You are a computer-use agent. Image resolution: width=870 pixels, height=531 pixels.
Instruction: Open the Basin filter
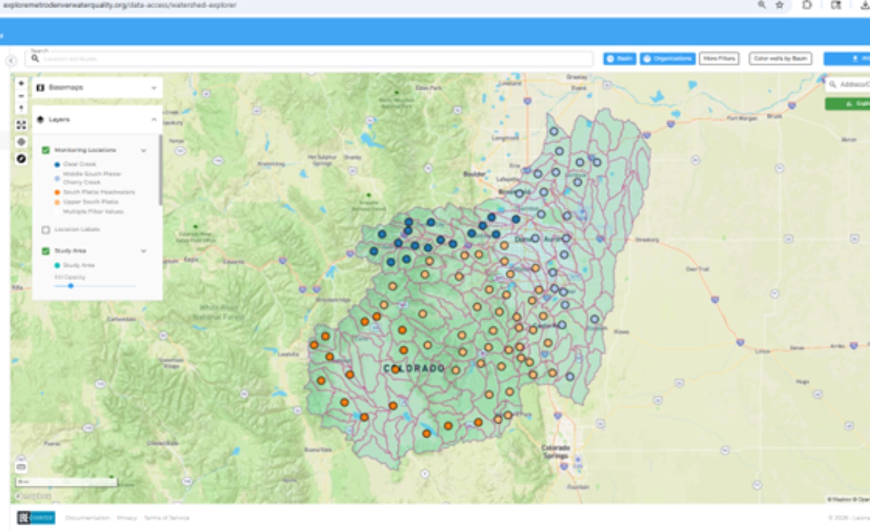point(620,58)
